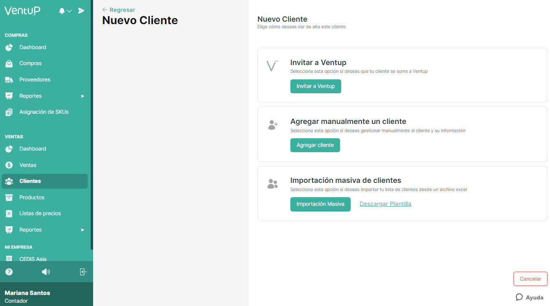The width and height of the screenshot is (550, 306).
Task: Click the Asignación de SKUs icon
Action: [x=9, y=112]
